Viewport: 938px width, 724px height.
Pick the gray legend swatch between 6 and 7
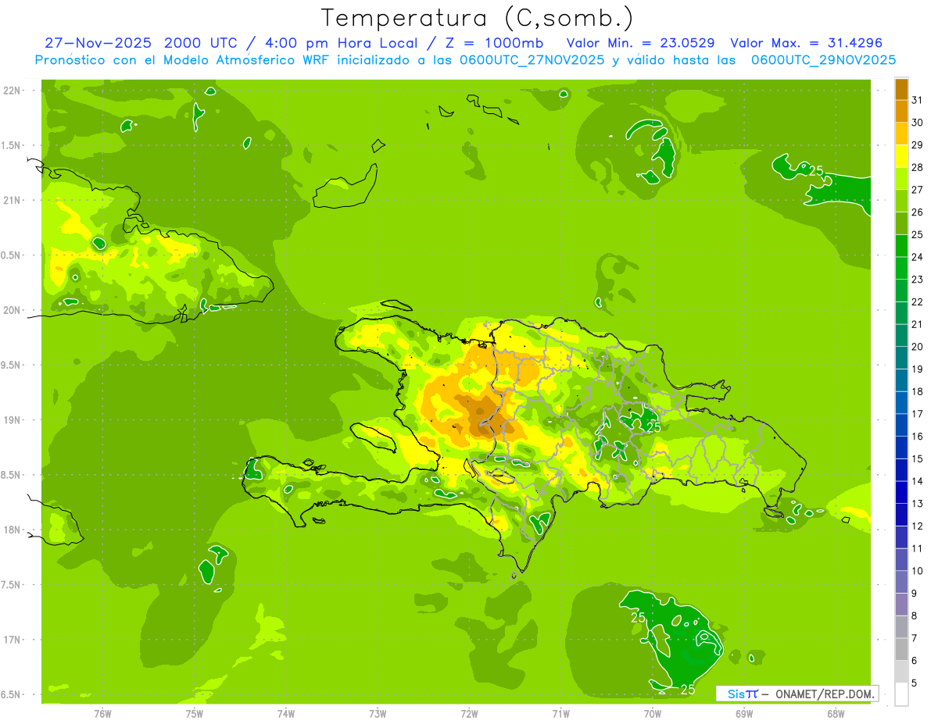point(901,649)
